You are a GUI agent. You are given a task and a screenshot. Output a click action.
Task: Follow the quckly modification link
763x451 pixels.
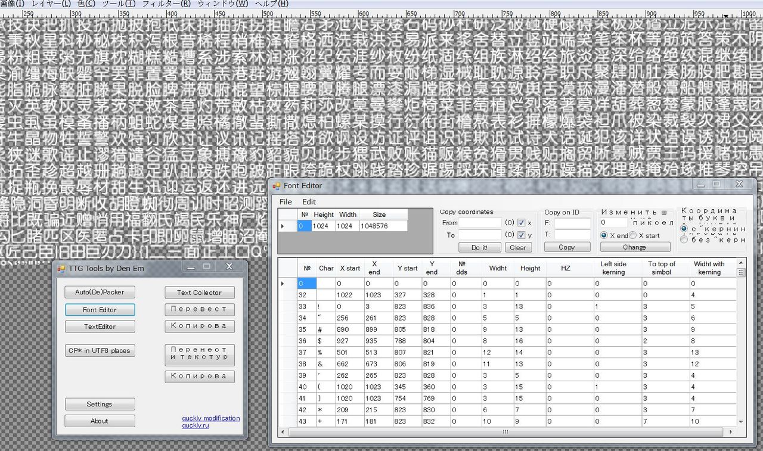coord(211,418)
